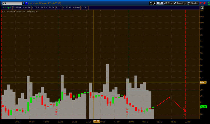Click the green 72.45 last price tag
The height and width of the screenshot is (124, 210).
coord(203,107)
